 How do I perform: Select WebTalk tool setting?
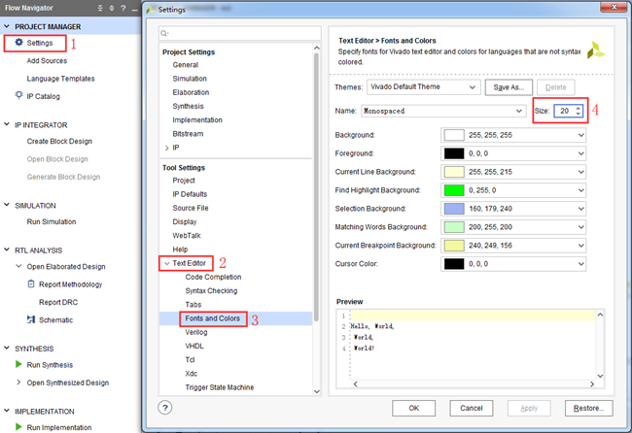[x=187, y=235]
